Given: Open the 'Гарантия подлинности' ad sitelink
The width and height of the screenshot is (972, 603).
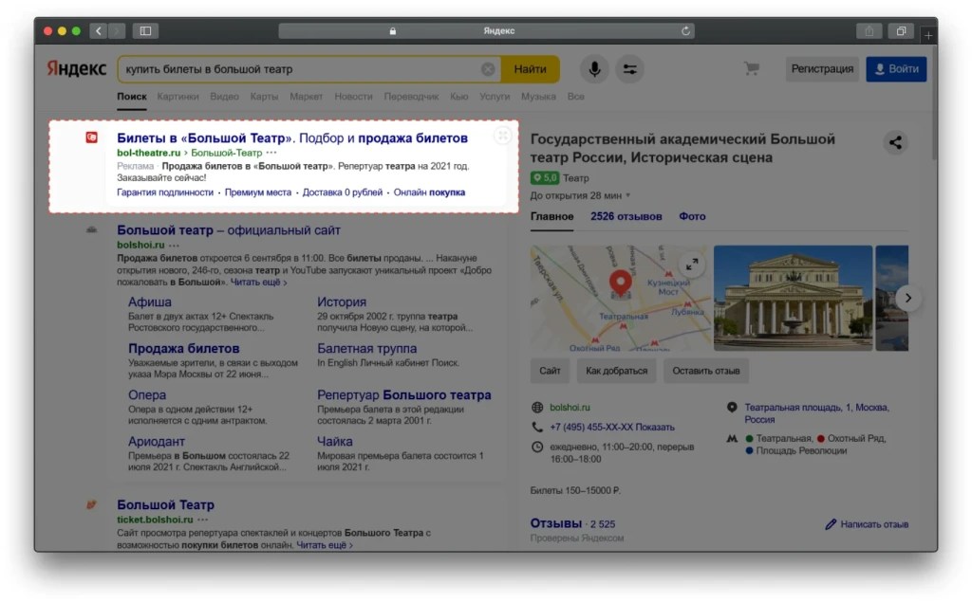Looking at the screenshot, I should click(165, 192).
